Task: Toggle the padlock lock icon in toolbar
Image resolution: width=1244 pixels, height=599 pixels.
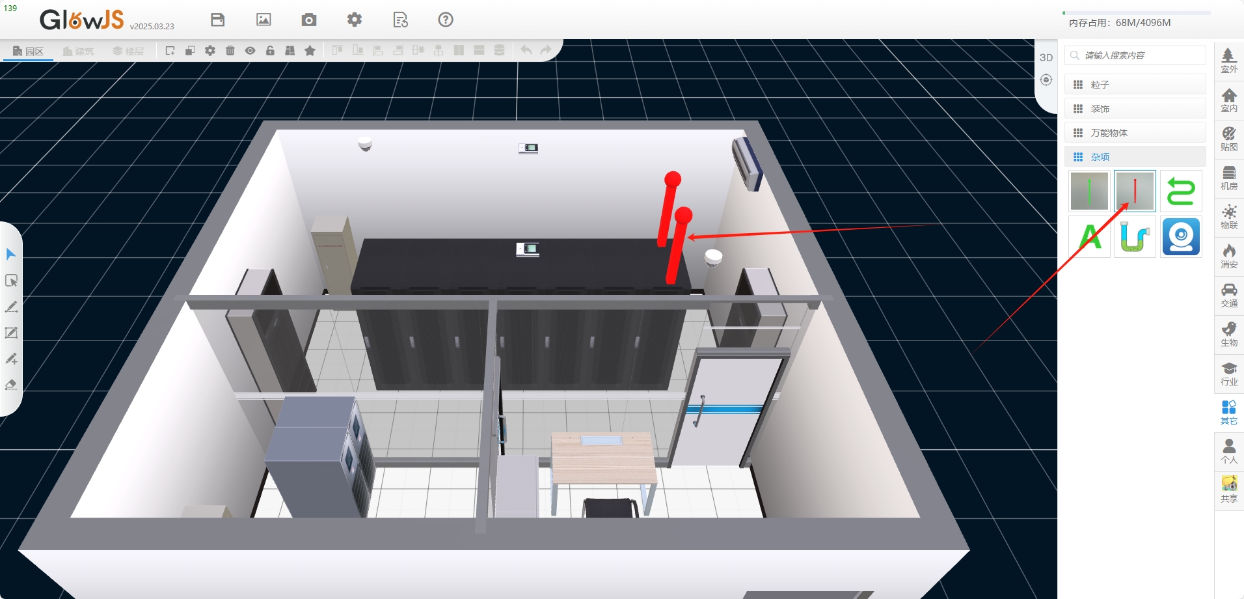Action: 270,50
